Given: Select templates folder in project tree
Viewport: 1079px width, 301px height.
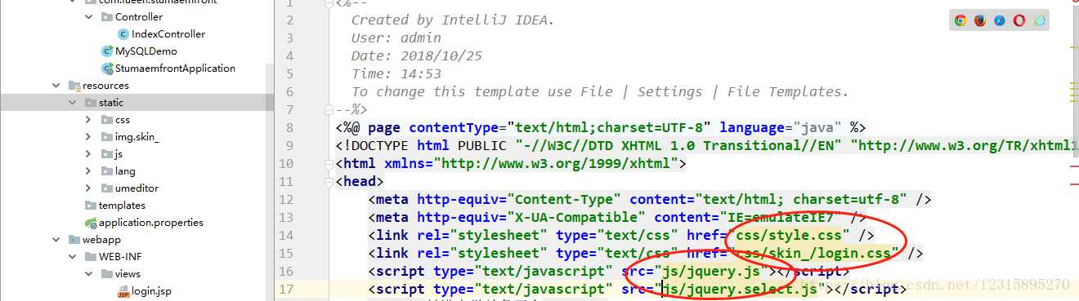Looking at the screenshot, I should pos(122,206).
